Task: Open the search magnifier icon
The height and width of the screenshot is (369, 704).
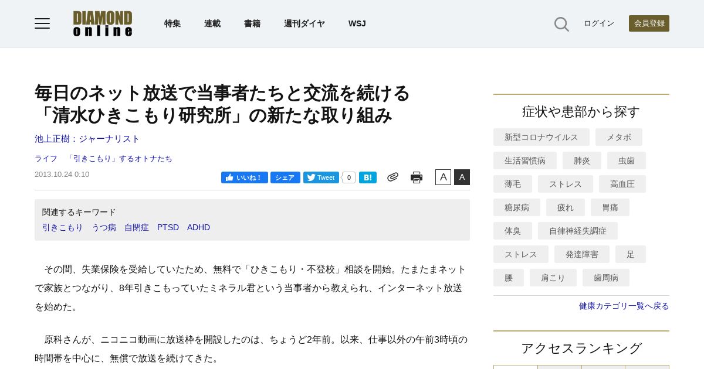Action: tap(561, 24)
